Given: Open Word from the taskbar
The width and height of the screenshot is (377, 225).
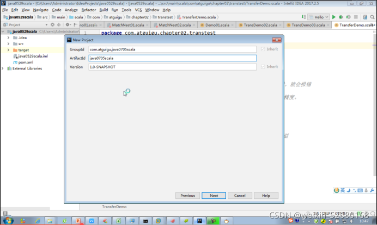Looking at the screenshot, I should point(92,221).
